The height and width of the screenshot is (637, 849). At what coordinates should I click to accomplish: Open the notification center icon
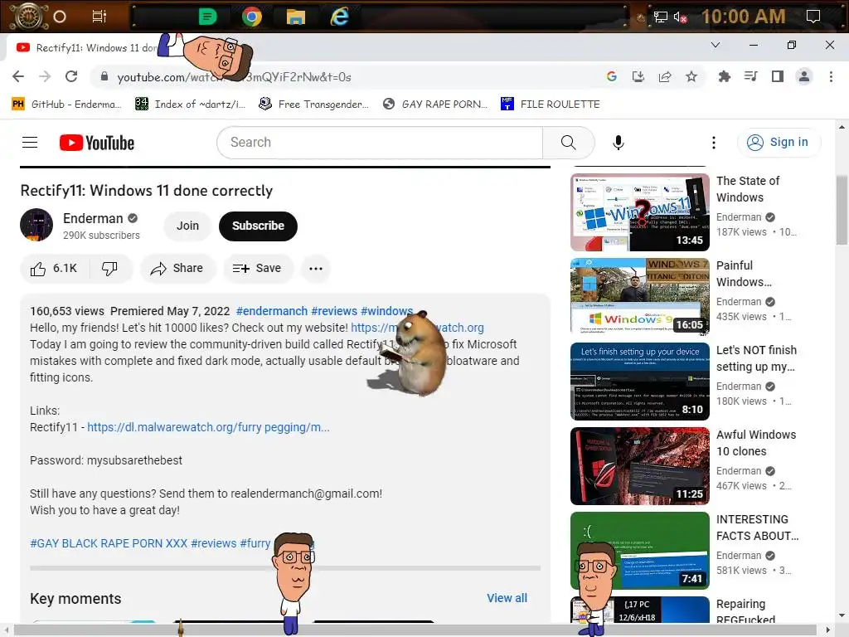(813, 17)
